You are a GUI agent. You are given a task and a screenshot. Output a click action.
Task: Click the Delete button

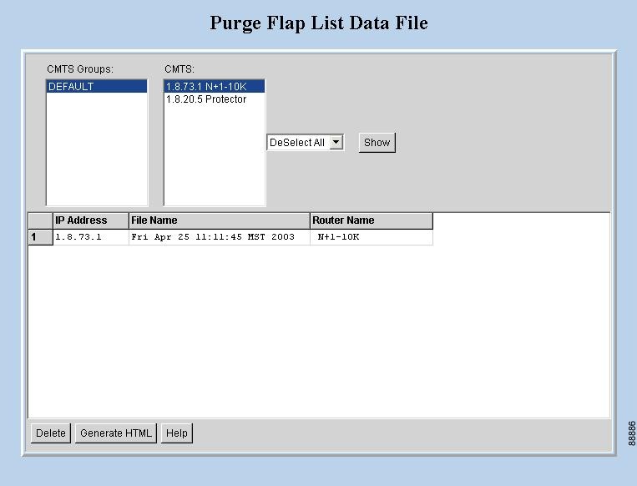(51, 433)
